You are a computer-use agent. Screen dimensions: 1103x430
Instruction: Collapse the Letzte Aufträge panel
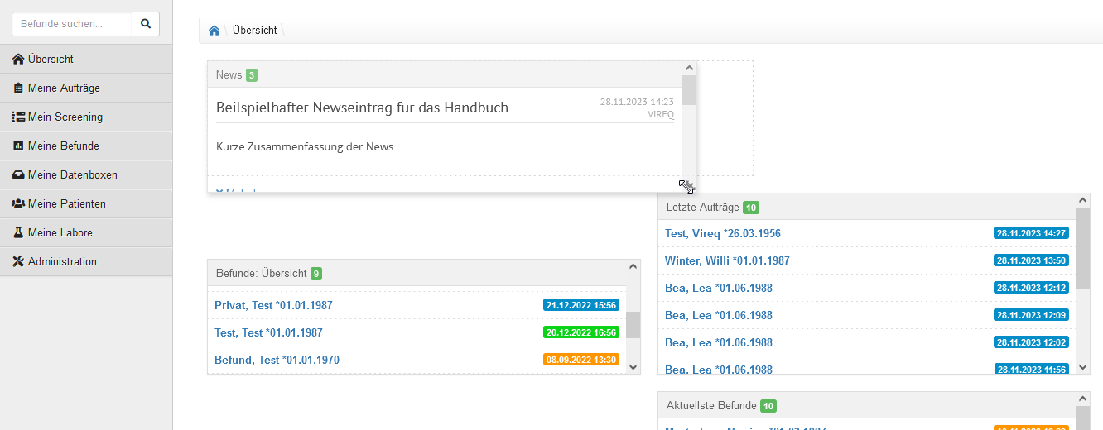click(x=1081, y=200)
